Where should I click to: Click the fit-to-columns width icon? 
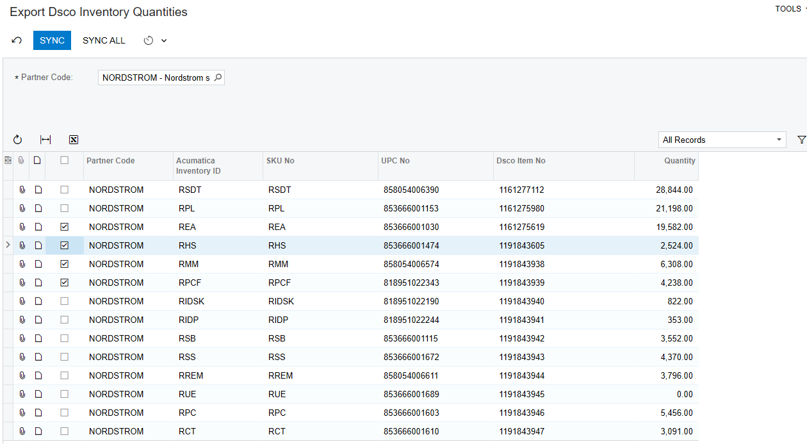coord(45,140)
